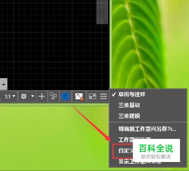Expand the arrow beside the gear icon
Screen dimensions: 189x171
click(x=32, y=96)
